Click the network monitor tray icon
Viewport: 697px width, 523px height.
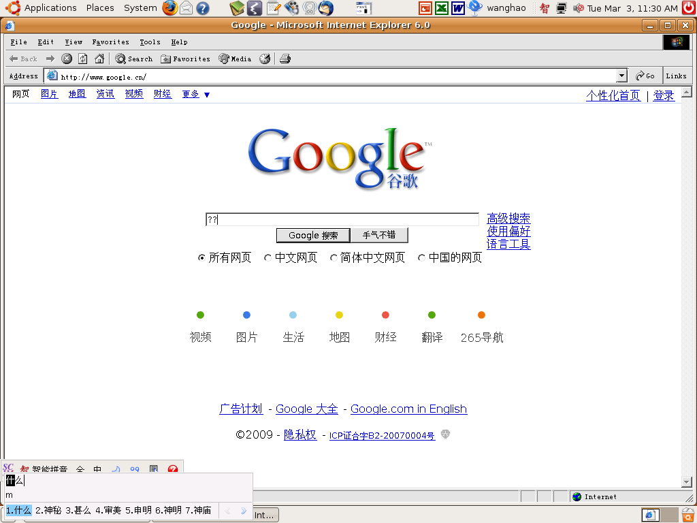coord(562,8)
